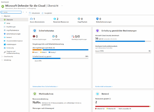Click the Angriffspfade target icon in Sicherheitsstatus
The image size is (154, 112).
pyautogui.click(x=53, y=37)
